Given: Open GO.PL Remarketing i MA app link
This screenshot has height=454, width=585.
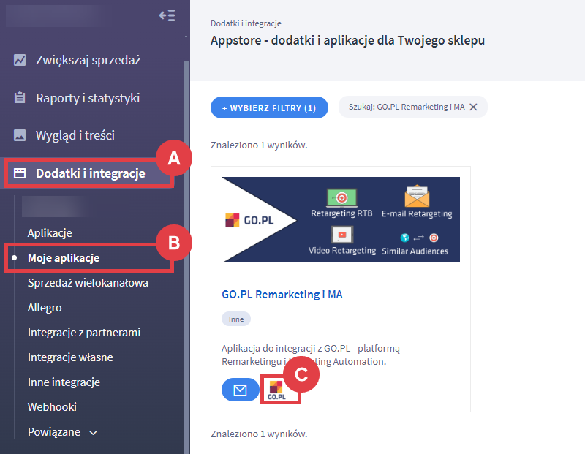Looking at the screenshot, I should (x=282, y=295).
